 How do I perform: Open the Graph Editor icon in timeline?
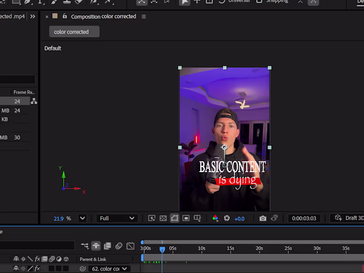130,246
